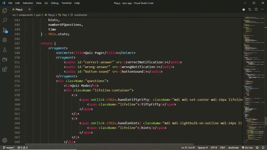Open the Edit menu
The width and height of the screenshot is (267, 150).
pos(18,3)
